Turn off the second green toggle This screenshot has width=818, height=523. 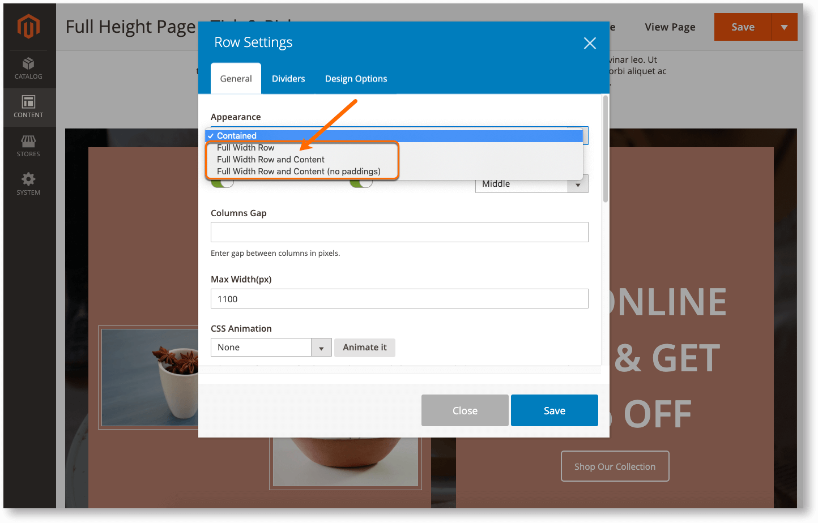coord(361,183)
